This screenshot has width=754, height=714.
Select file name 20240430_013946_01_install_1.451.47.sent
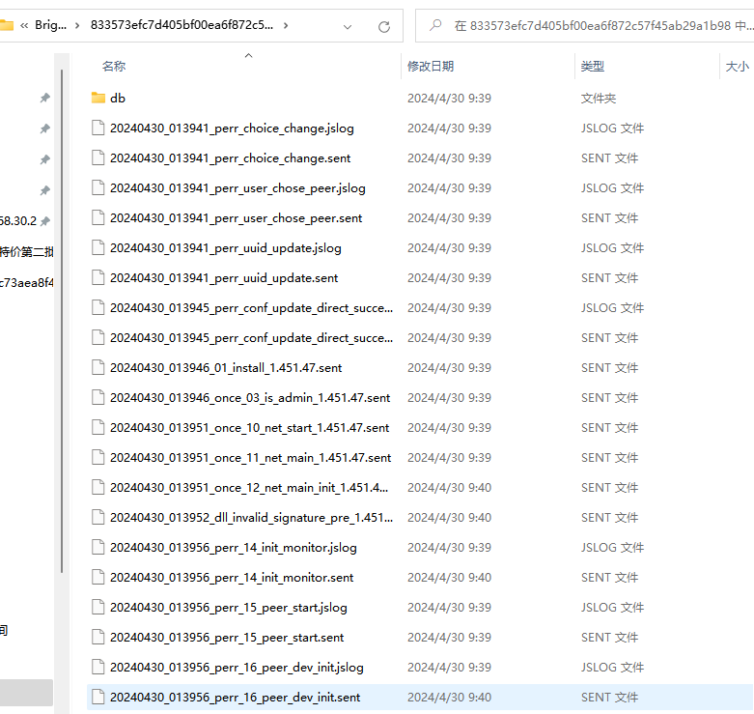point(226,368)
